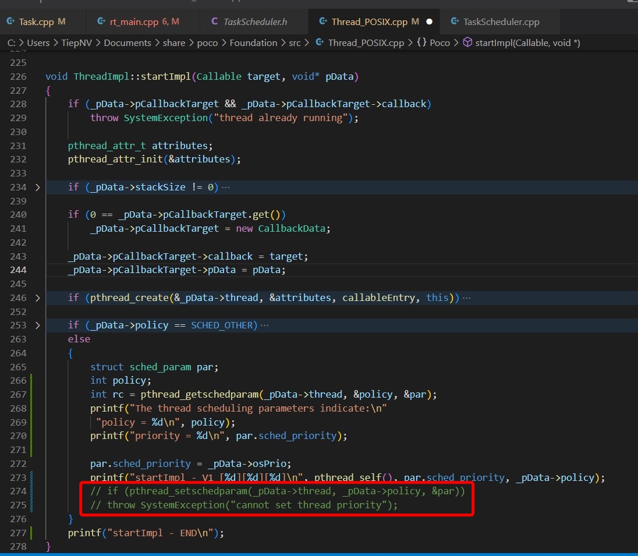Image resolution: width=638 pixels, height=556 pixels.
Task: Click the startImpl function name on line 226
Action: 165,76
